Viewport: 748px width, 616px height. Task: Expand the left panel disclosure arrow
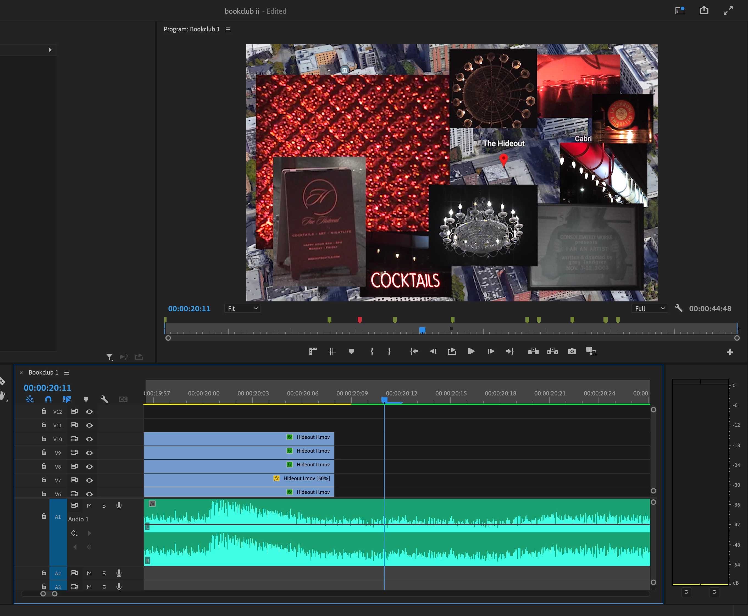[x=50, y=50]
